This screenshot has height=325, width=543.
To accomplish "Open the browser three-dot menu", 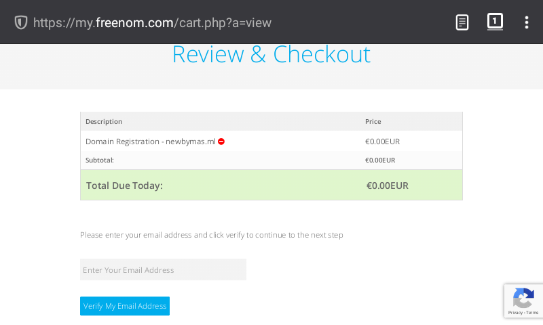I will coord(526,22).
